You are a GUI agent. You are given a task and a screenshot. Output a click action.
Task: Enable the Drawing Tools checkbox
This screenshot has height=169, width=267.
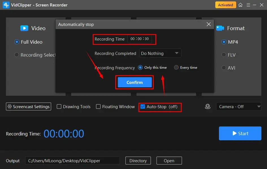tap(59, 106)
